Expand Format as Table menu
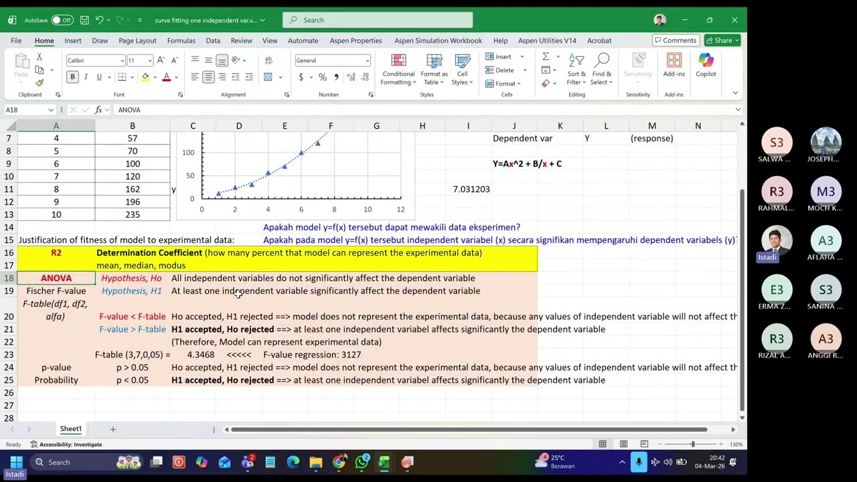Image resolution: width=857 pixels, height=482 pixels. (434, 70)
